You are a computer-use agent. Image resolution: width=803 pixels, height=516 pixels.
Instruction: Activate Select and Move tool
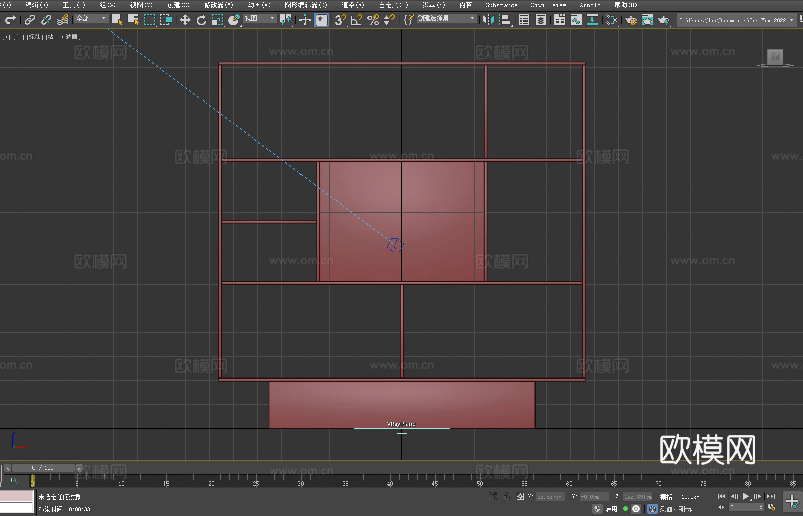click(185, 20)
